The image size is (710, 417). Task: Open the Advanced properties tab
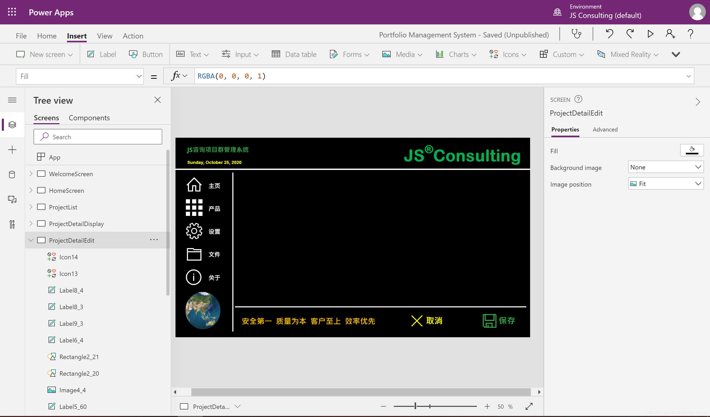(605, 129)
